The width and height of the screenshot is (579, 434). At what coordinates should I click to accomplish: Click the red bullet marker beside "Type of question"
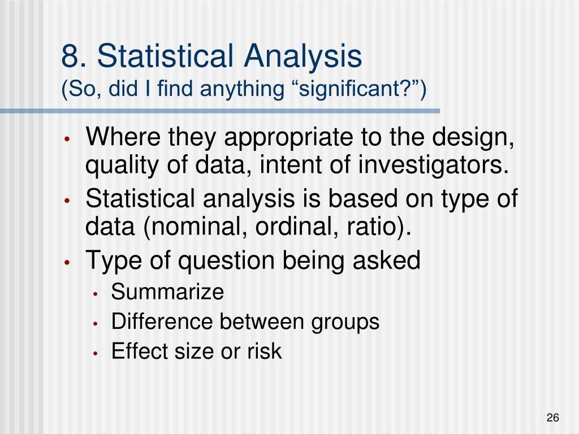click(x=67, y=263)
